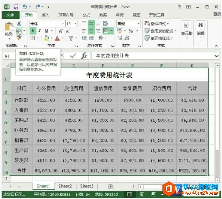
Task: Open 单元格 cells group dropdown
Action: (186, 30)
